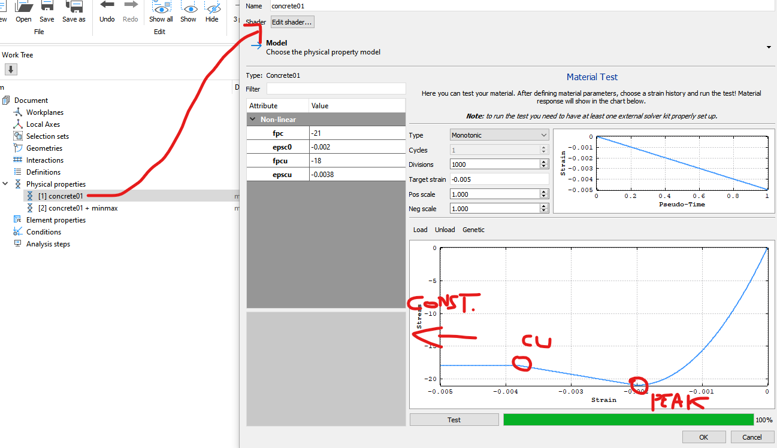This screenshot has height=448, width=777.
Task: Select the Definitions tree item
Action: (43, 172)
